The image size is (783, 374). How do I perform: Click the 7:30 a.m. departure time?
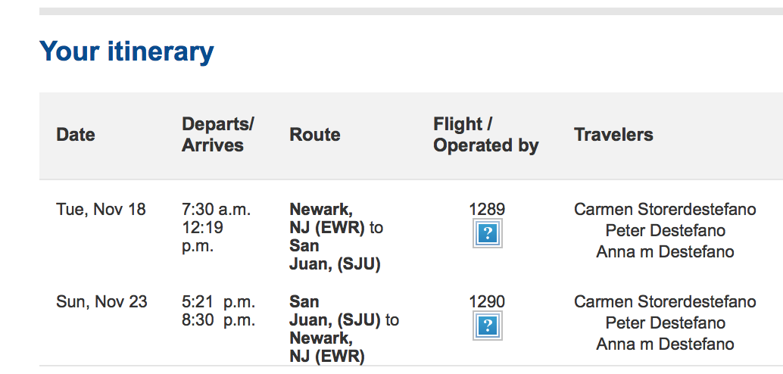[217, 209]
